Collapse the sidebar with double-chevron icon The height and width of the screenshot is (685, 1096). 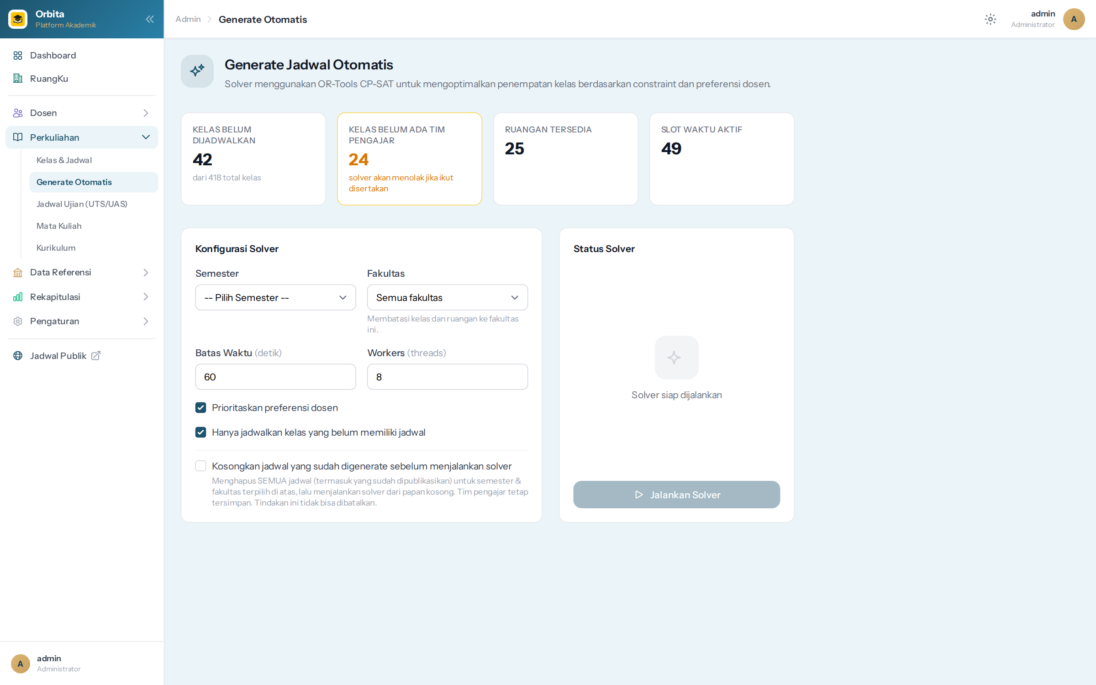click(x=150, y=19)
